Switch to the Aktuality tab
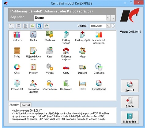Screen dimensions: 147x128 click(14, 105)
